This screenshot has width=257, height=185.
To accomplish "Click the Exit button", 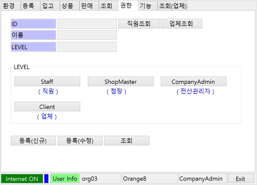I will click(240, 178).
